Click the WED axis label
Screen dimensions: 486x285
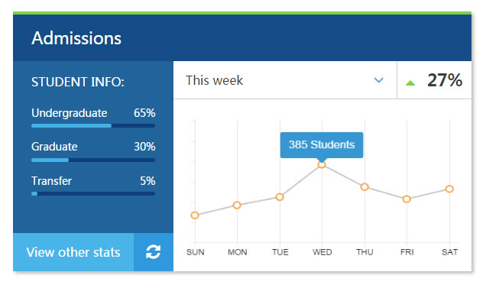[322, 252]
